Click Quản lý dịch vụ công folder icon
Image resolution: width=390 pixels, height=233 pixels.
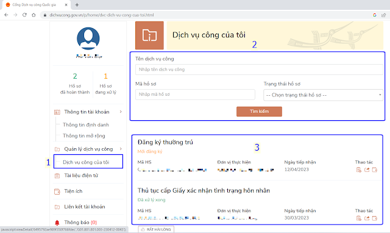click(57, 149)
